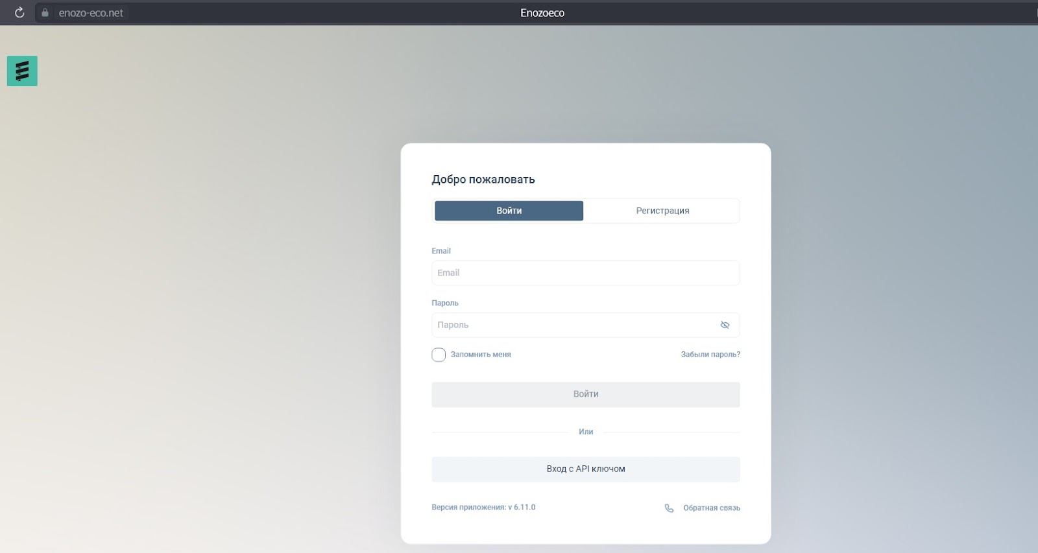Image resolution: width=1038 pixels, height=553 pixels.
Task: Click the enozo-eco.net address bar
Action: pyautogui.click(x=91, y=12)
